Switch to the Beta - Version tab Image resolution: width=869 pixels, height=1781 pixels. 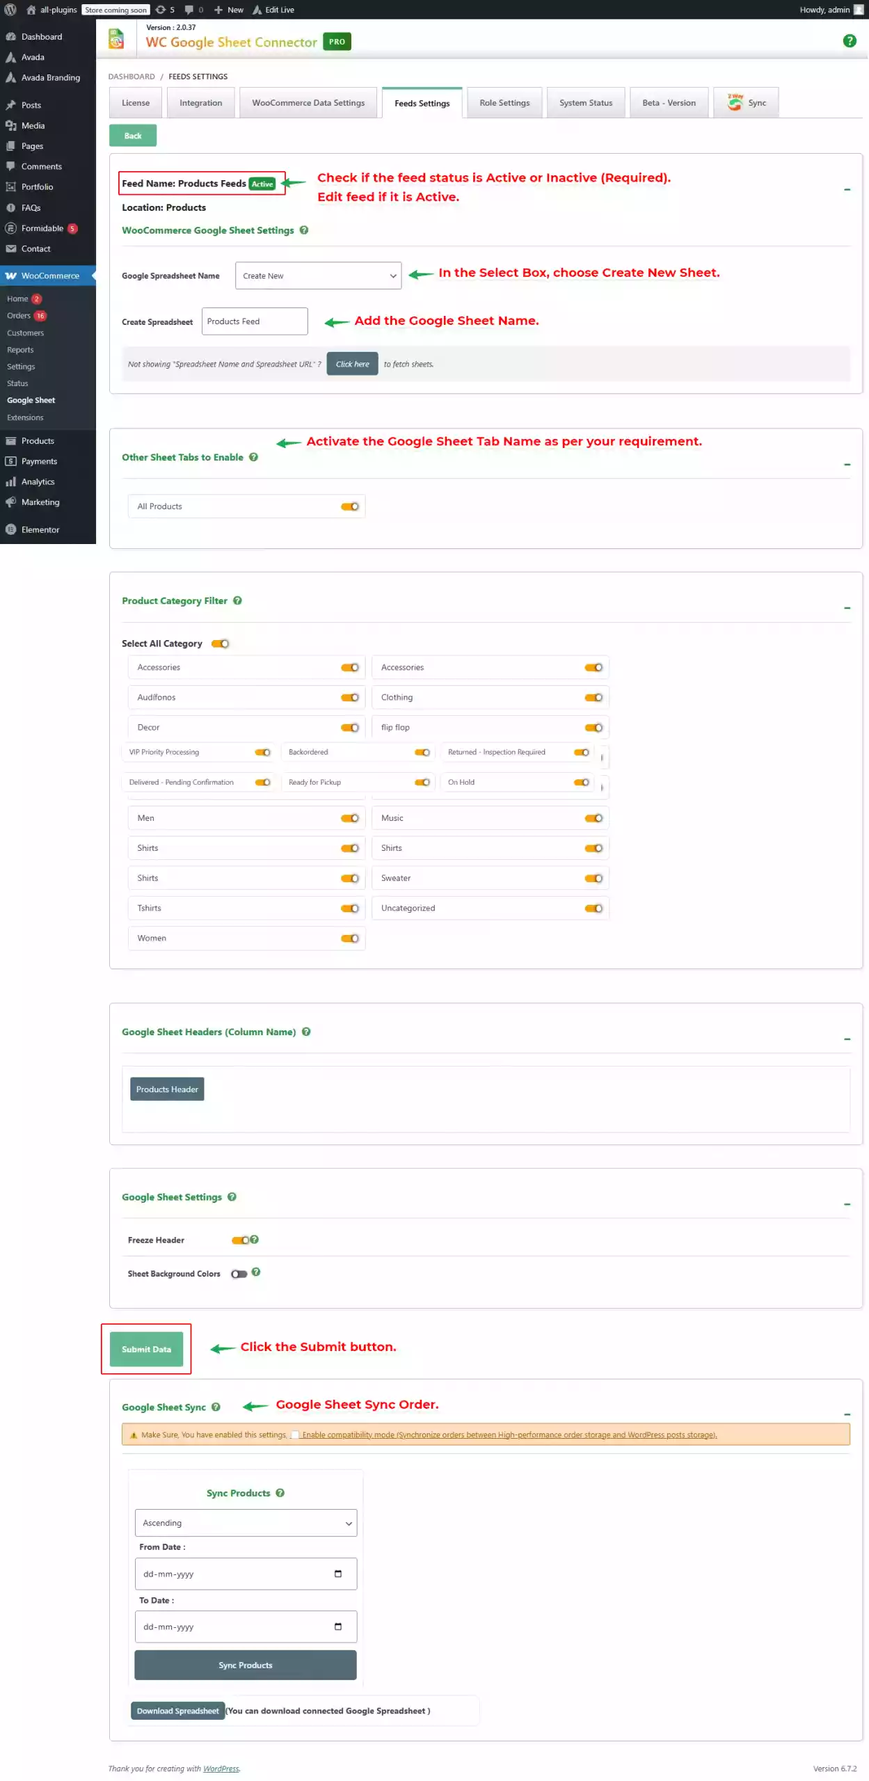[x=669, y=103]
